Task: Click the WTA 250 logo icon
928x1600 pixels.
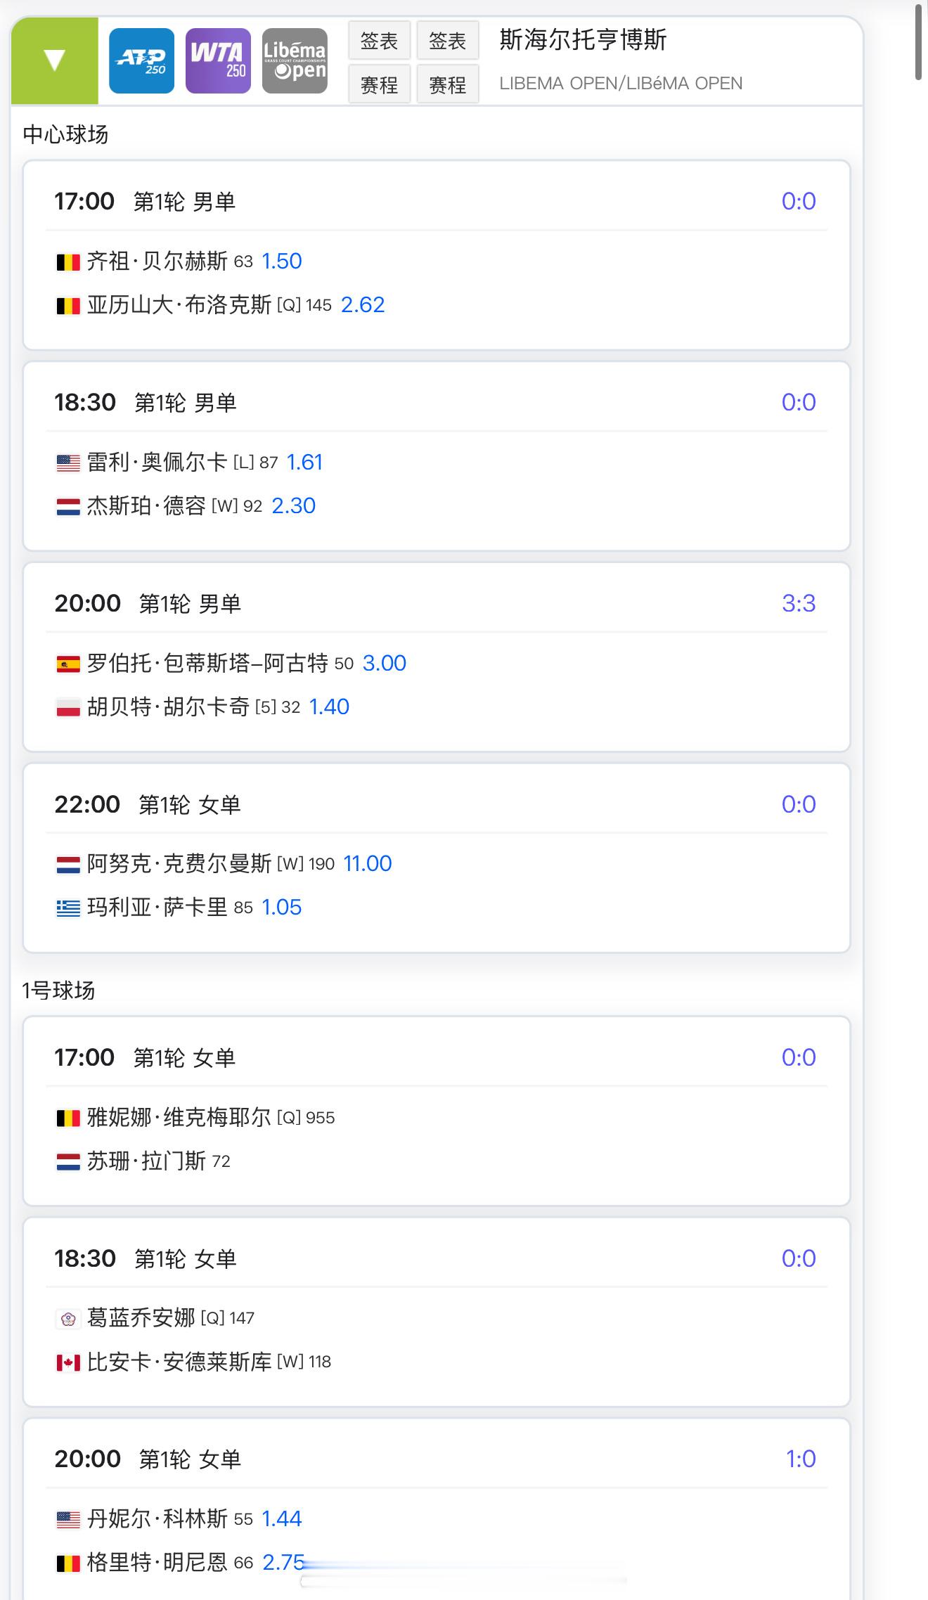Action: tap(218, 60)
